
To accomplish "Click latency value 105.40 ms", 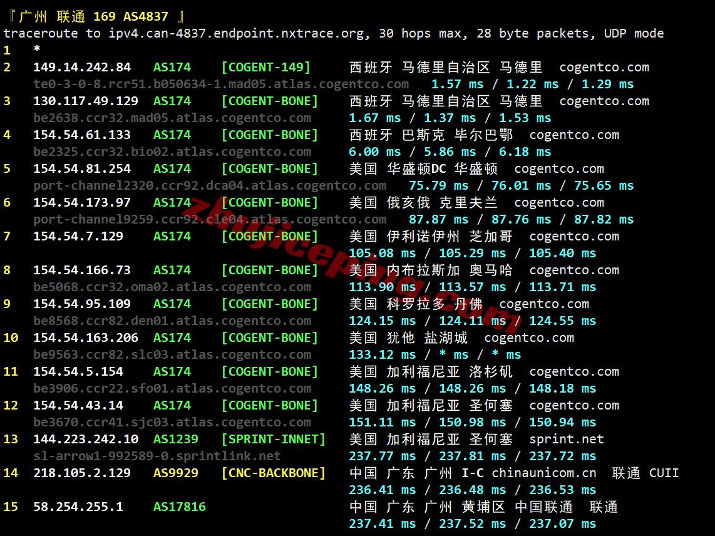I will (x=563, y=253).
